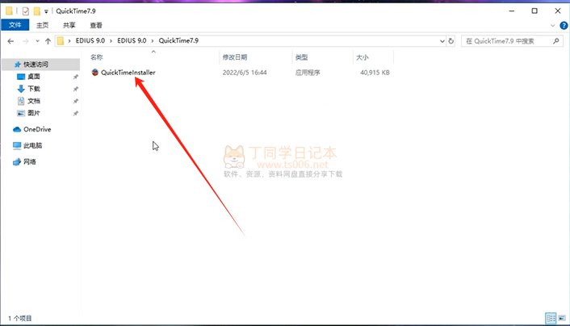Sort by 修改日期 column header
Image resolution: width=570 pixels, height=326 pixels.
[x=235, y=57]
